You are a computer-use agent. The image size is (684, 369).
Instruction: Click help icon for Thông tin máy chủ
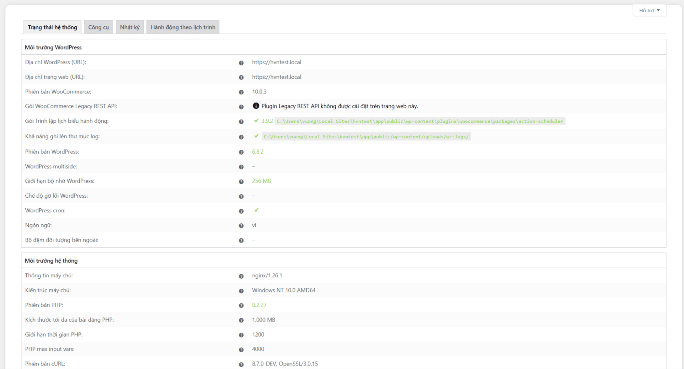pos(241,276)
